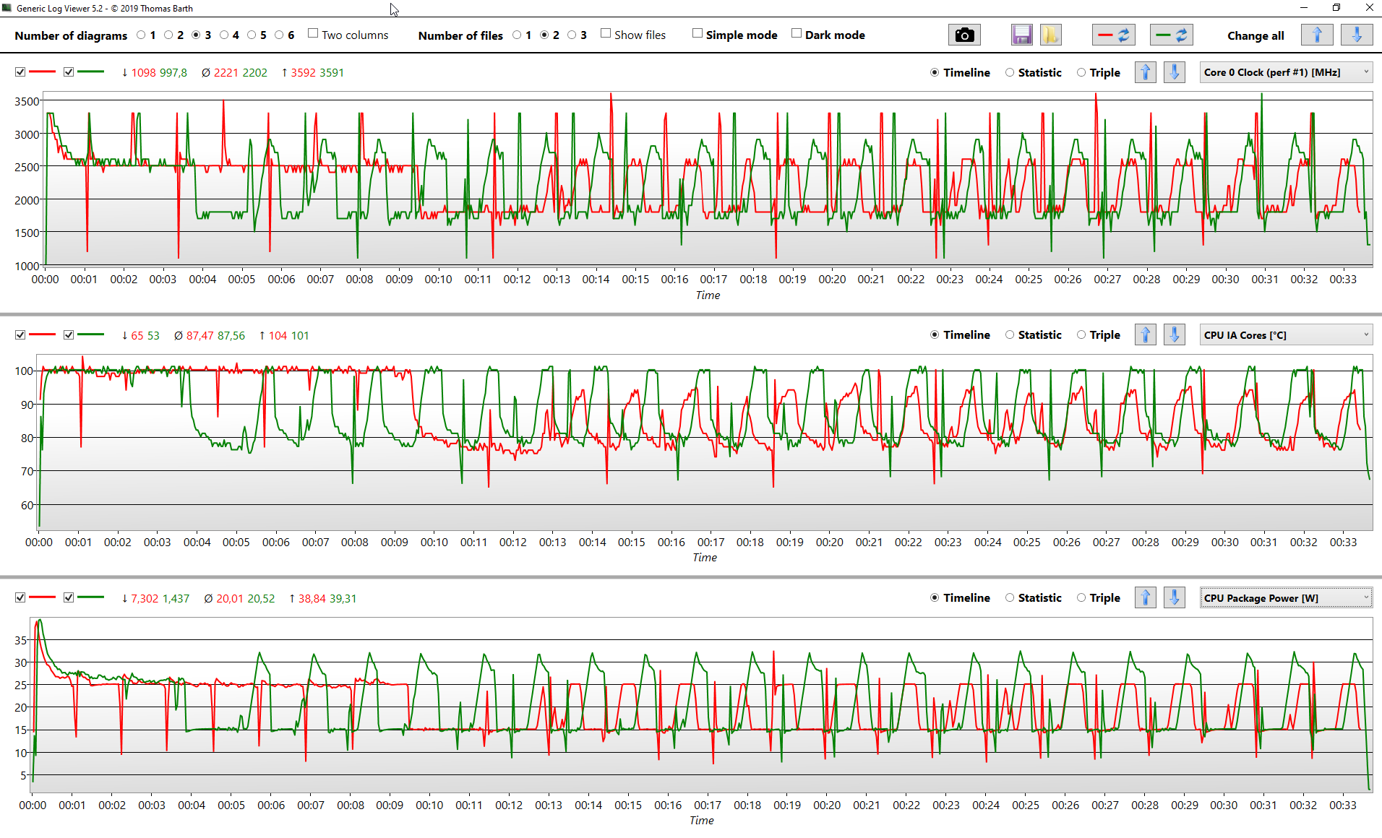Open the CPU IA Cores [°C] dropdown
The image size is (1382, 838).
1285,335
